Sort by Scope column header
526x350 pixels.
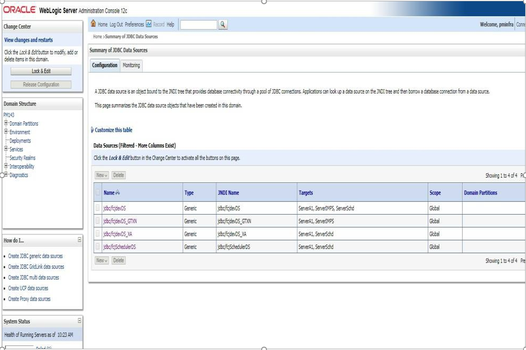click(x=435, y=193)
